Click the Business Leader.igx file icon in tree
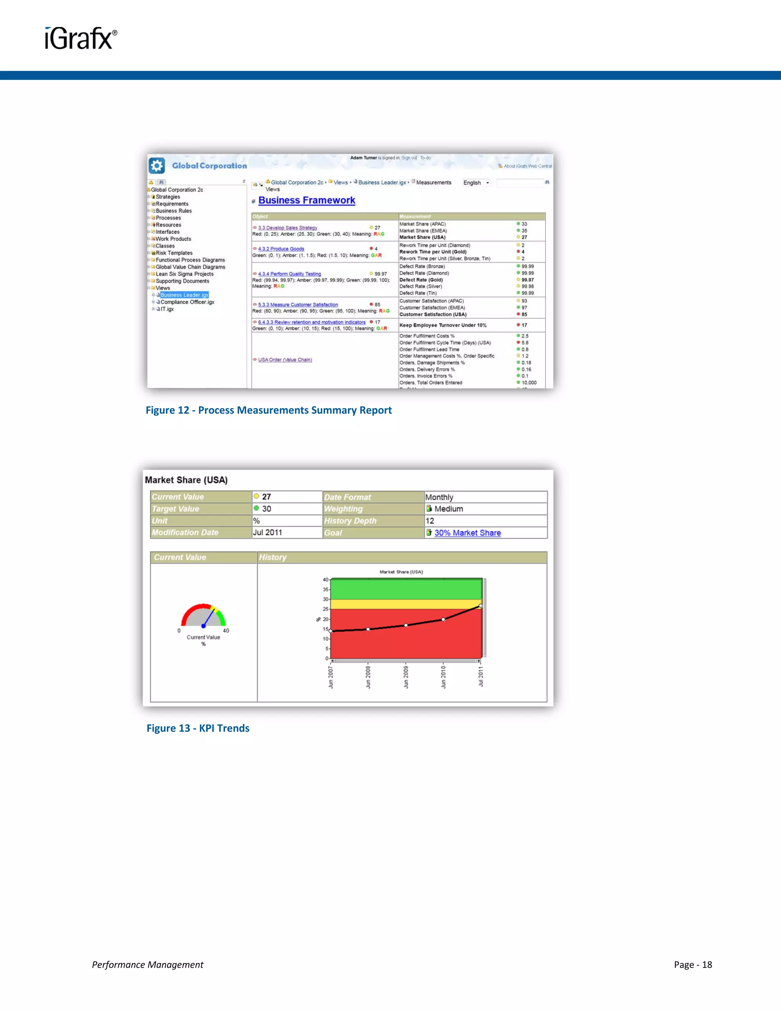Viewport: 781px width, 1011px height. (x=158, y=295)
